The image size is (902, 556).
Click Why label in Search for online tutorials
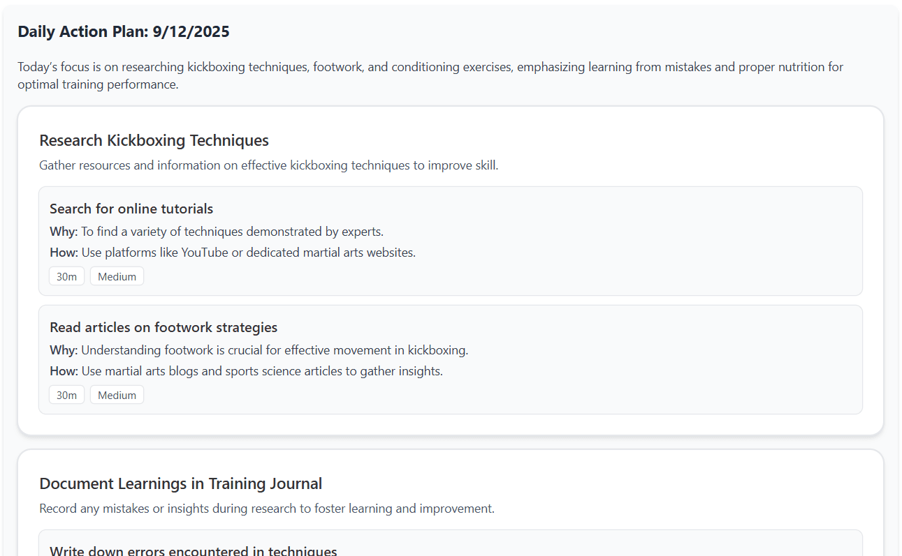point(64,231)
